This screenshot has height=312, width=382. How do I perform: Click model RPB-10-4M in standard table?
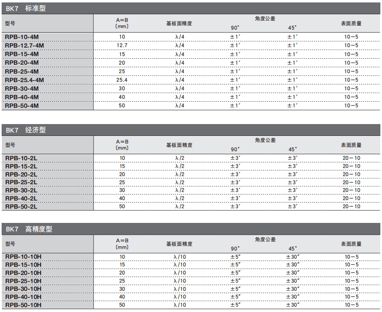[x=22, y=37]
